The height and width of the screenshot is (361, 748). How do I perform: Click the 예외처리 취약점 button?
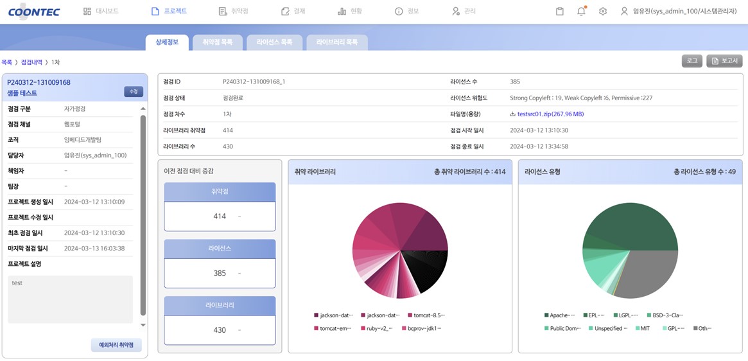116,345
